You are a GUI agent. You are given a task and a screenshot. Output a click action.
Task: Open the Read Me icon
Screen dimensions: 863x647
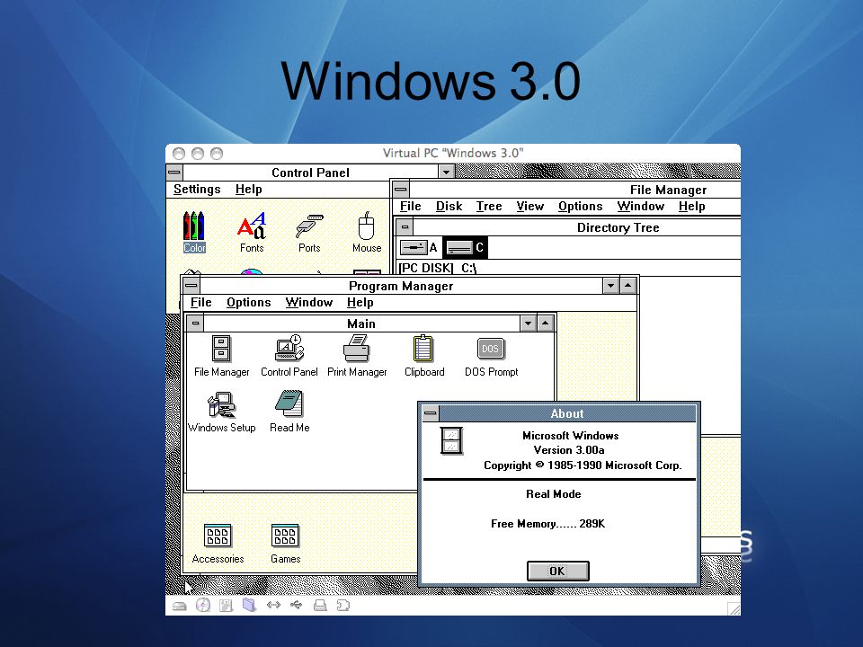[x=289, y=412]
